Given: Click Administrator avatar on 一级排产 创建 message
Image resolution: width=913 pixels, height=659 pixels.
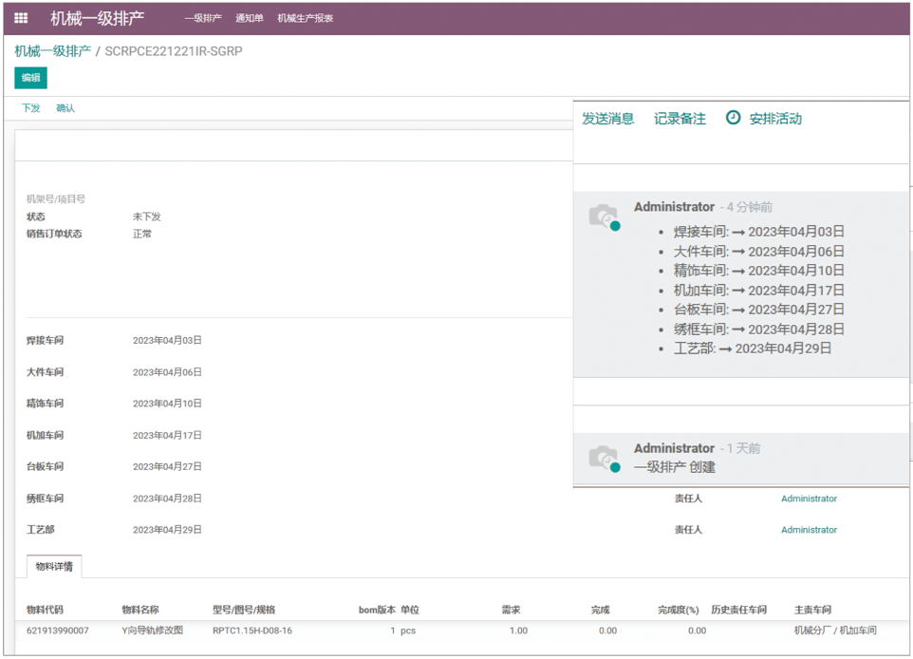Looking at the screenshot, I should click(x=604, y=458).
